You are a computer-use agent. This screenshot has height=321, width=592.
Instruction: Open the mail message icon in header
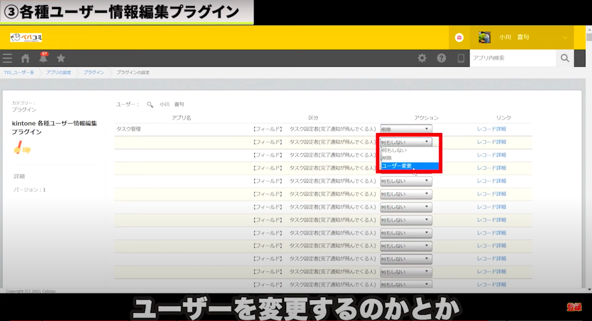[459, 37]
